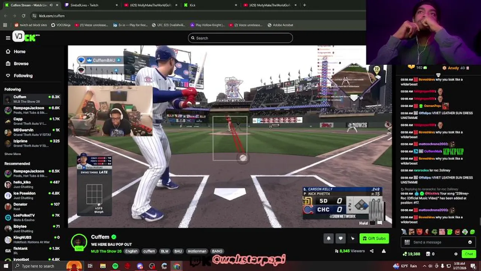Click the English stream tag
This screenshot has width=481, height=271.
pyautogui.click(x=132, y=251)
